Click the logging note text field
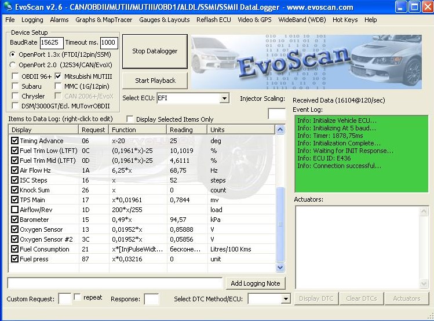The height and width of the screenshot is (321, 434). (115, 283)
